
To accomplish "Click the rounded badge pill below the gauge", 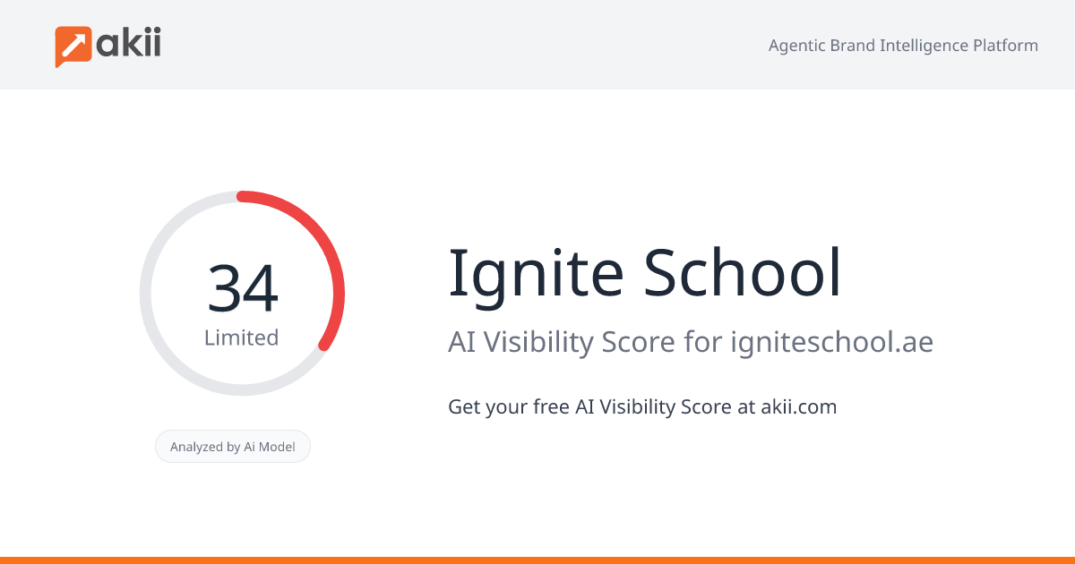I will coord(233,446).
